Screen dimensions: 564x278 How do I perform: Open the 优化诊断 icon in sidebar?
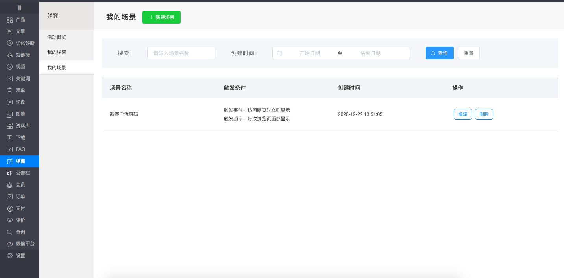(x=10, y=43)
